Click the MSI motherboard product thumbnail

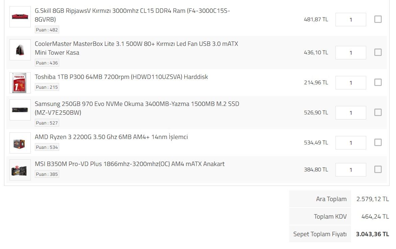20,170
